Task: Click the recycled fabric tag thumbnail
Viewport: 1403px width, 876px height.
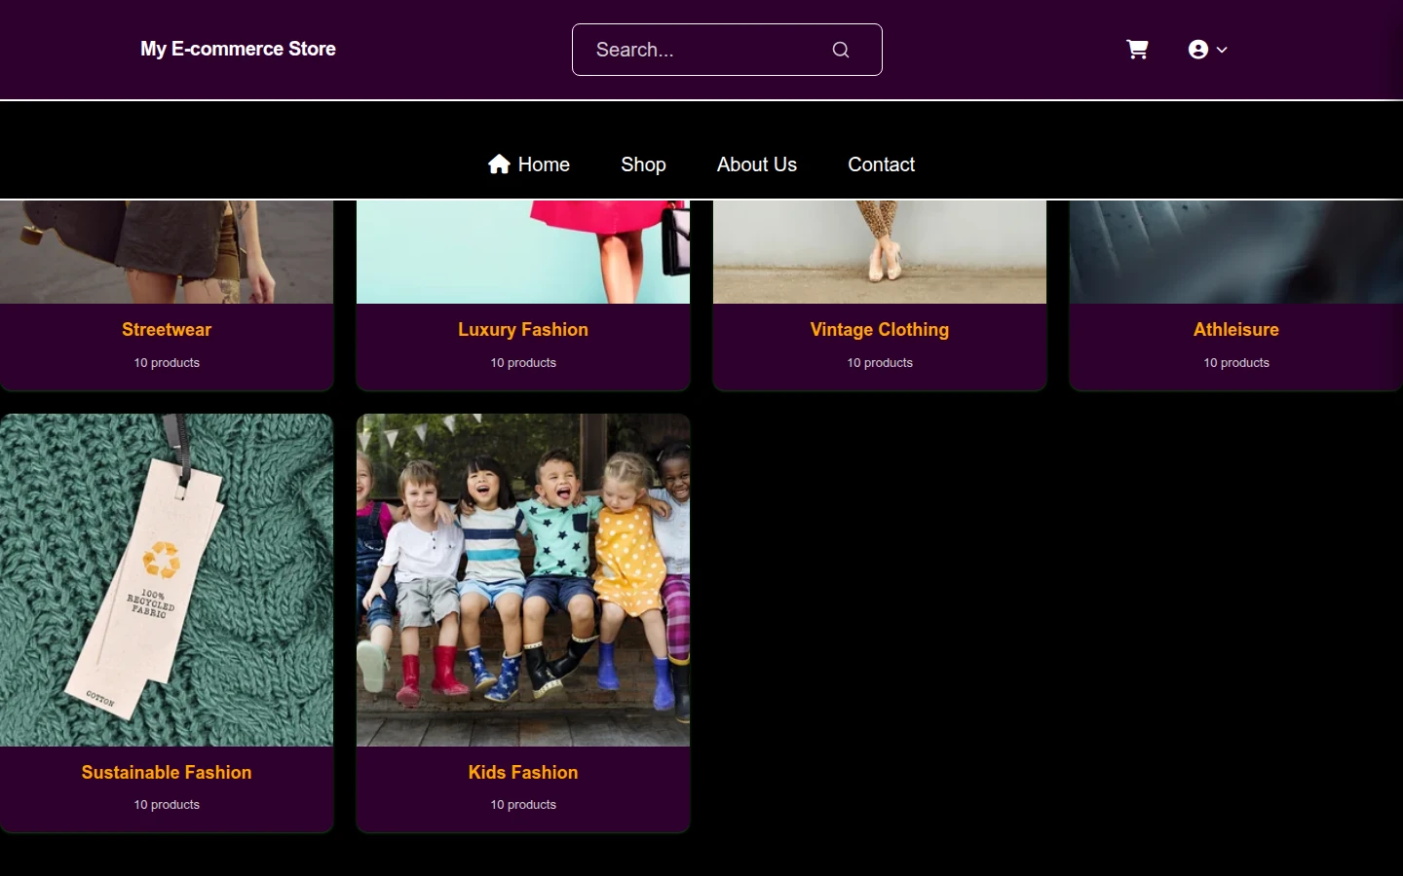Action: tap(167, 580)
